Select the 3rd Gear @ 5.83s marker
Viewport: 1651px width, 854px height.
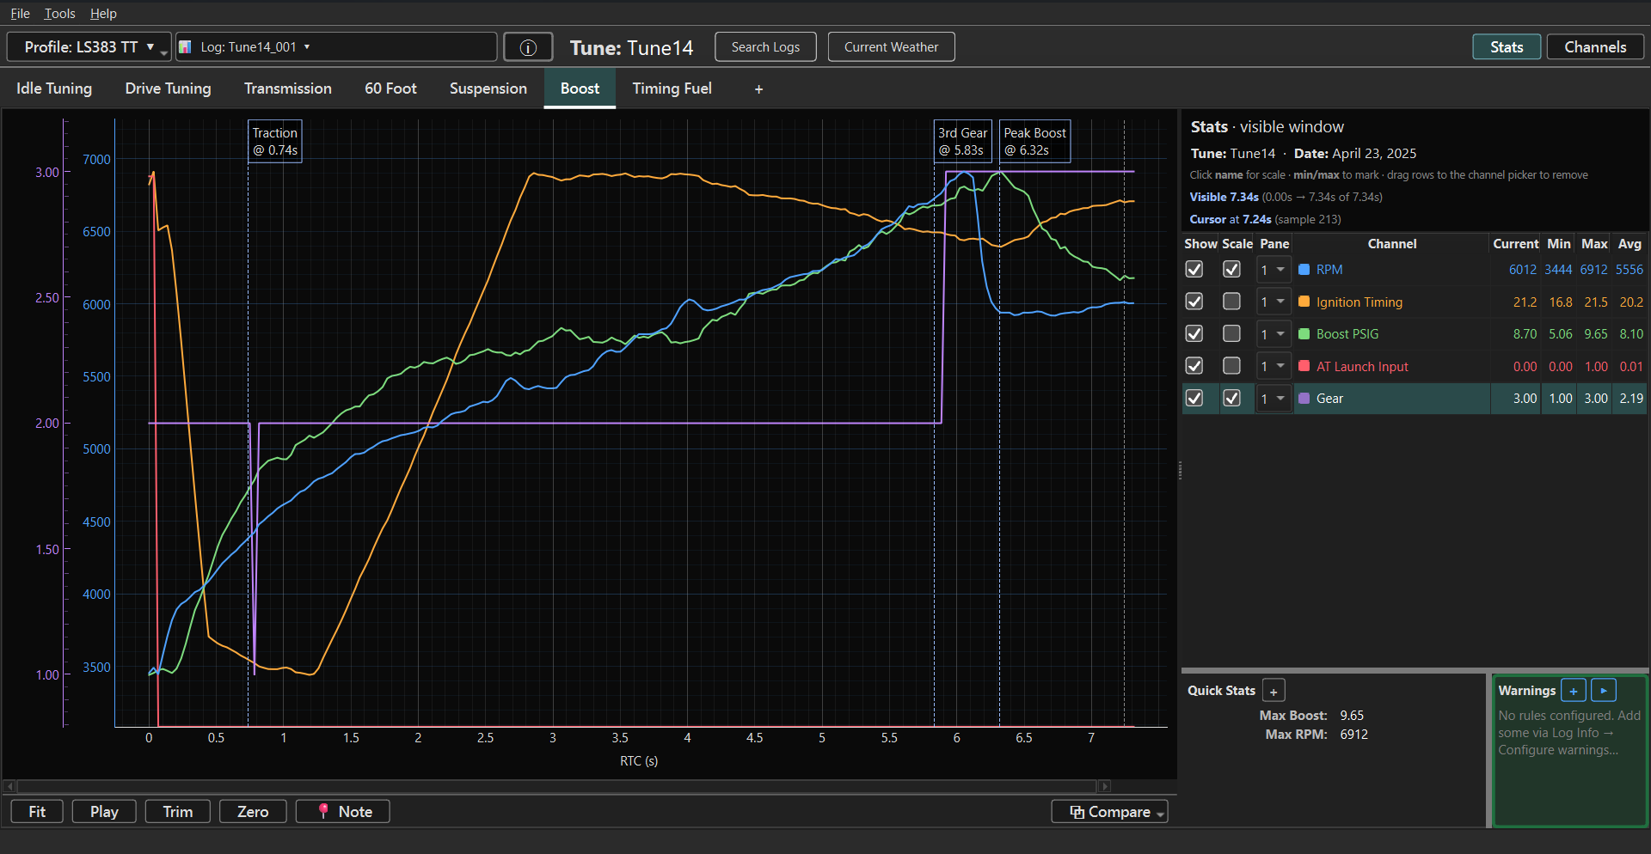[962, 141]
